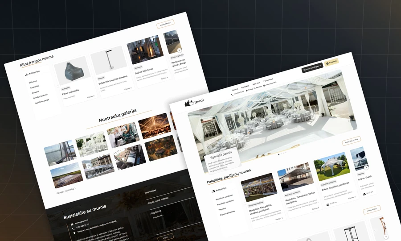Open the Kontaktai menu item
The height and width of the screenshot is (241, 401).
click(245, 87)
